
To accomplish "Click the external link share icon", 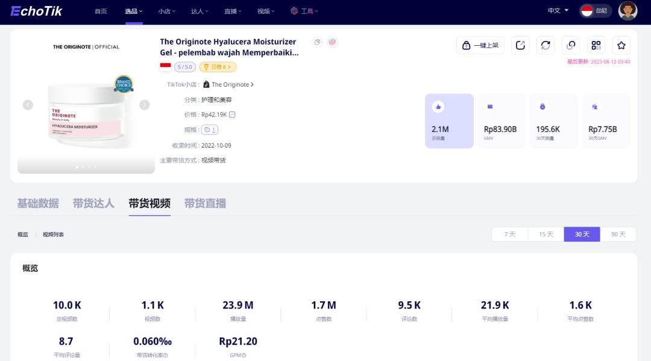I will [520, 45].
